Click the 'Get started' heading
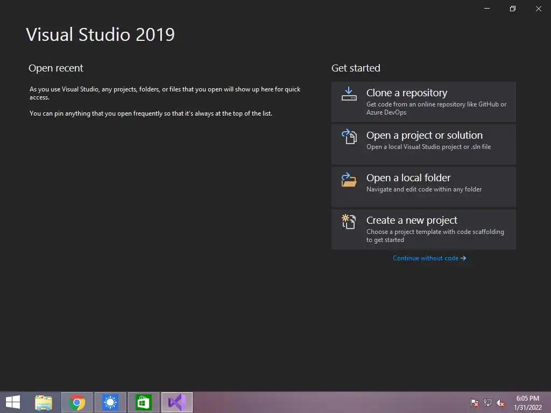This screenshot has height=413, width=551. pyautogui.click(x=356, y=68)
